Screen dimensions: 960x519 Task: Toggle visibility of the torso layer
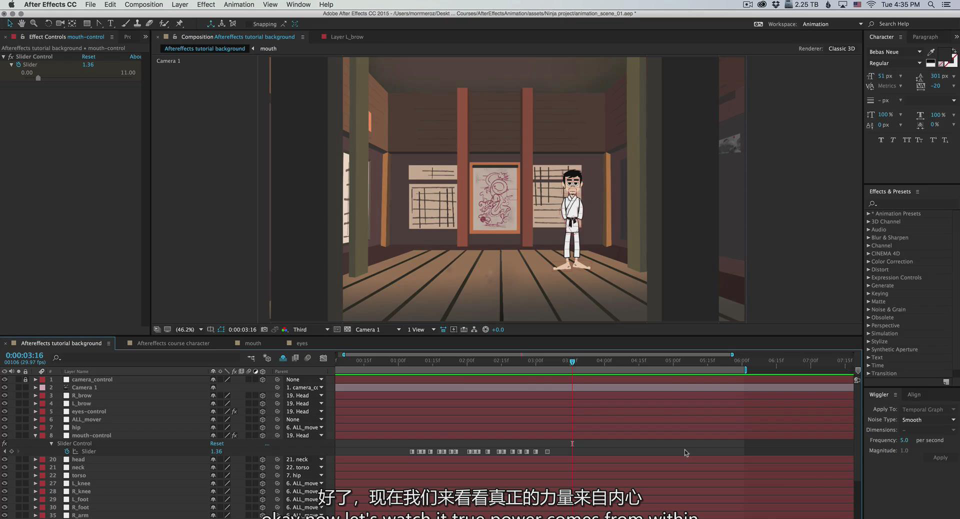click(4, 475)
